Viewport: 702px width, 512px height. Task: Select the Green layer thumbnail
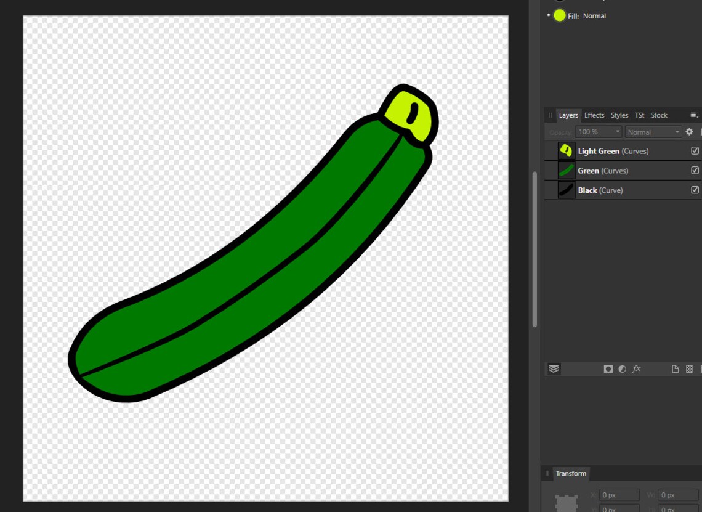click(565, 170)
